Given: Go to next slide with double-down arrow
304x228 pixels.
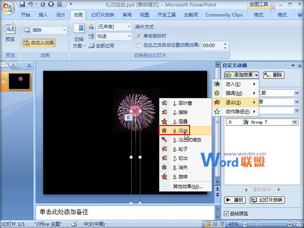Looking at the screenshot, I should point(218,194).
